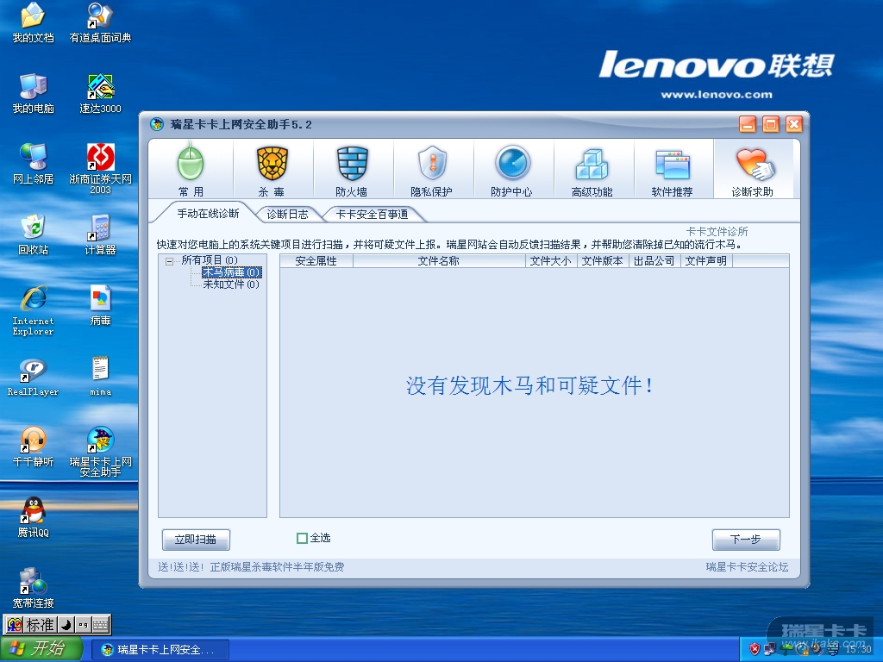Switch to the 卡卡安全百事通 tab

[x=372, y=215]
